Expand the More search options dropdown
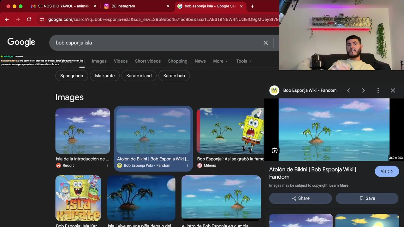The image size is (404, 227). point(220,61)
